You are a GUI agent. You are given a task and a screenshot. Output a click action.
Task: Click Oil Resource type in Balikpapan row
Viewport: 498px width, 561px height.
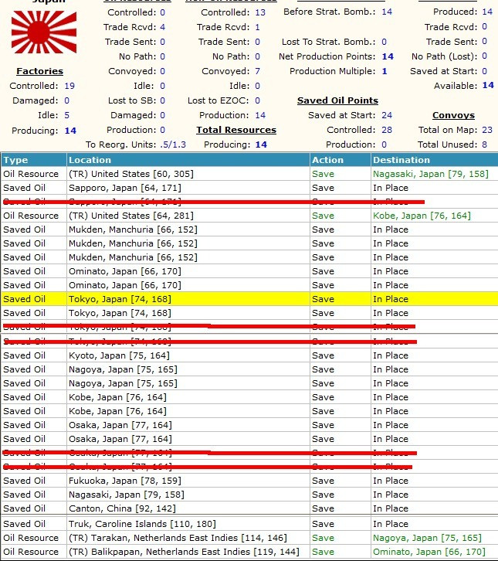coord(31,552)
